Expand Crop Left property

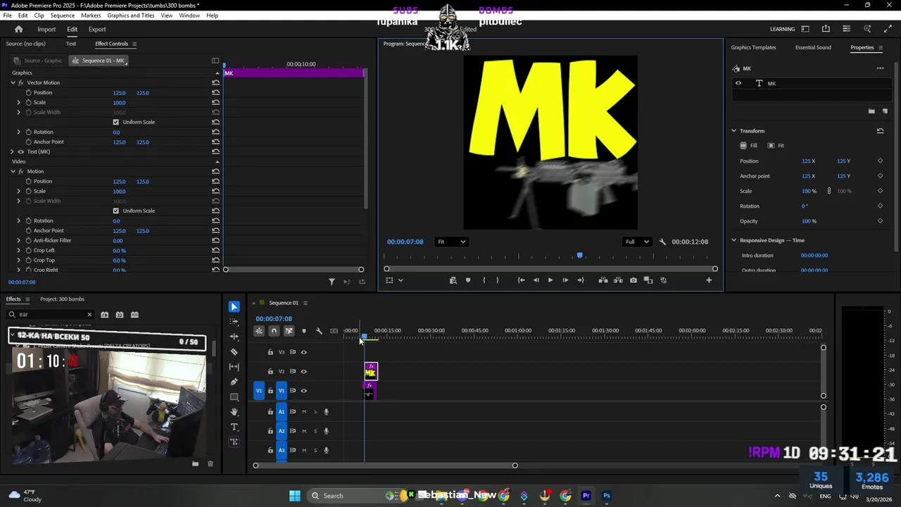19,250
